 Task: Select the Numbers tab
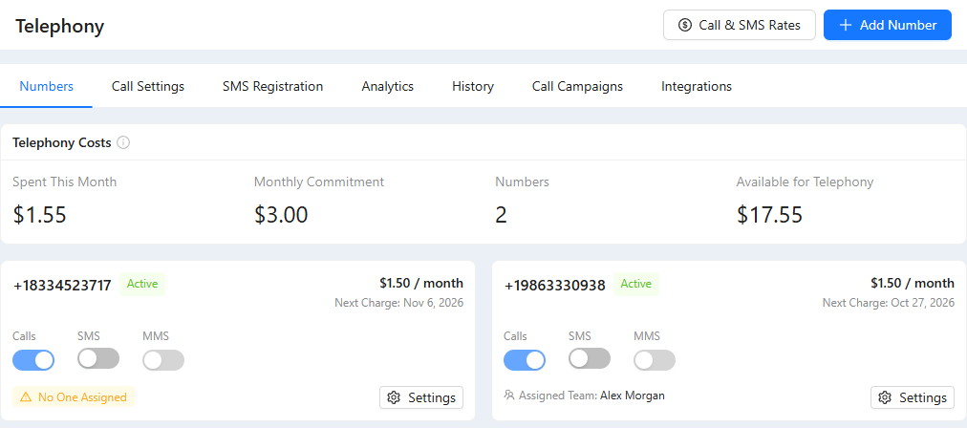46,86
